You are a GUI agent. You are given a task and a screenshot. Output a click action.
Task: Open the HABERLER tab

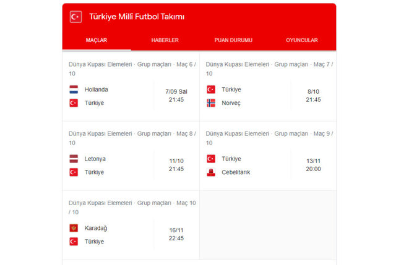click(165, 40)
